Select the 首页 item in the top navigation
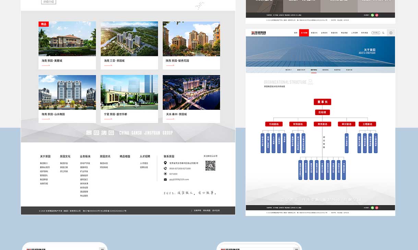Screen dimensions: 418x250 tap(296, 33)
